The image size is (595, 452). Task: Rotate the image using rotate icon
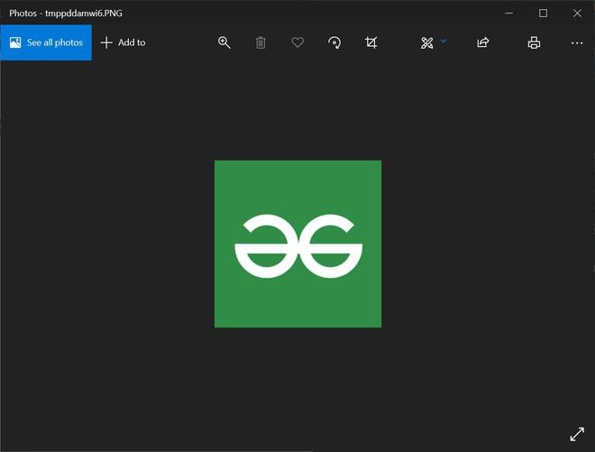click(x=334, y=42)
